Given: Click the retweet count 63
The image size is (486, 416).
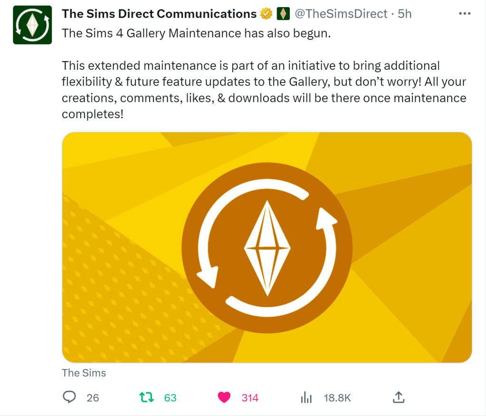Looking at the screenshot, I should [170, 398].
